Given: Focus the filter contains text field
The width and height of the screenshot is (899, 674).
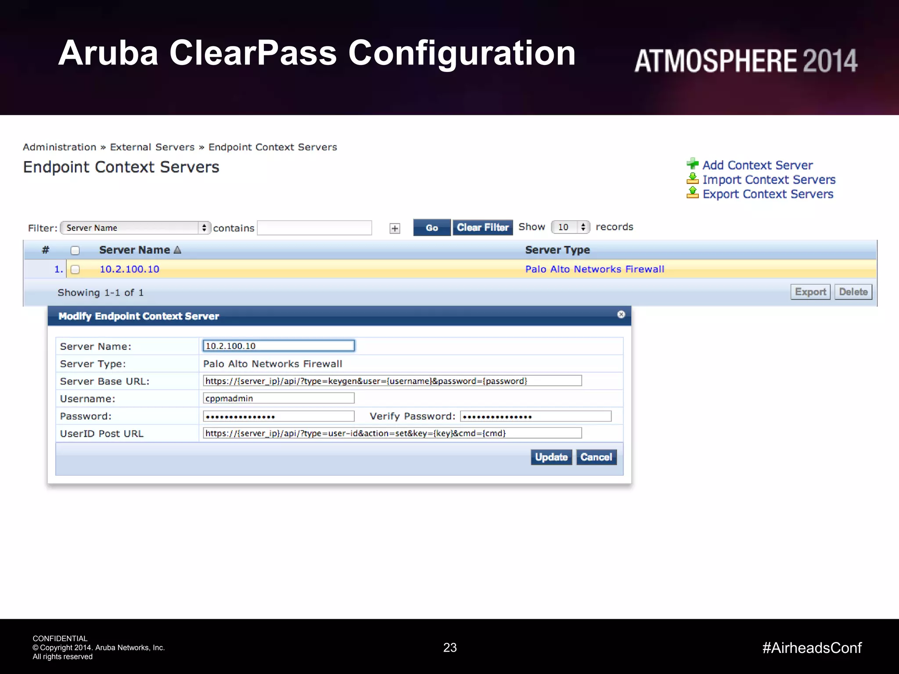Looking at the screenshot, I should click(314, 228).
